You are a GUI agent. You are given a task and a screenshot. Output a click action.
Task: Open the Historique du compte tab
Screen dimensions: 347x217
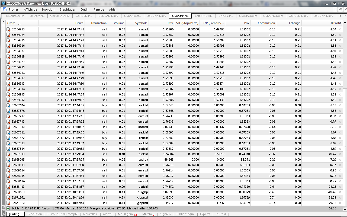pos(62,214)
